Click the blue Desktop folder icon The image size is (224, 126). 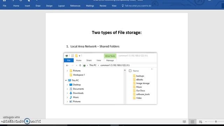(x=71, y=85)
